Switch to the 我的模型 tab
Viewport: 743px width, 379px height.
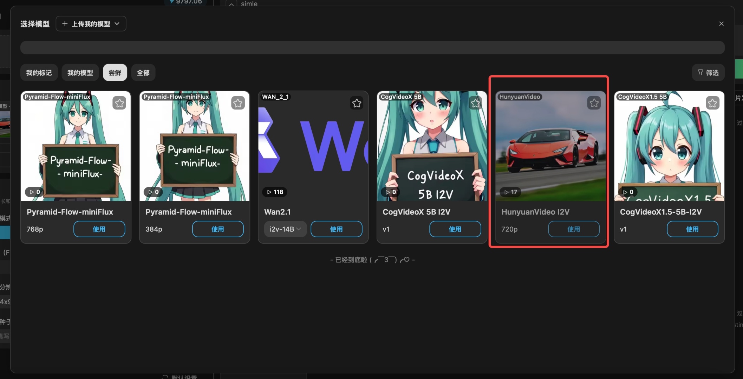tap(80, 73)
